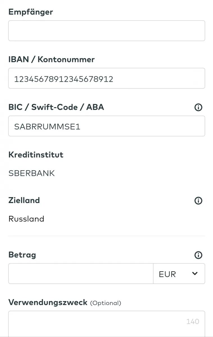This screenshot has width=213, height=337.
Task: Show info about Zielland
Action: (198, 201)
